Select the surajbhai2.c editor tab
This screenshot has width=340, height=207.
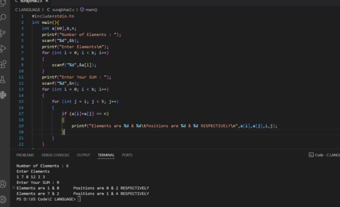tap(32, 1)
